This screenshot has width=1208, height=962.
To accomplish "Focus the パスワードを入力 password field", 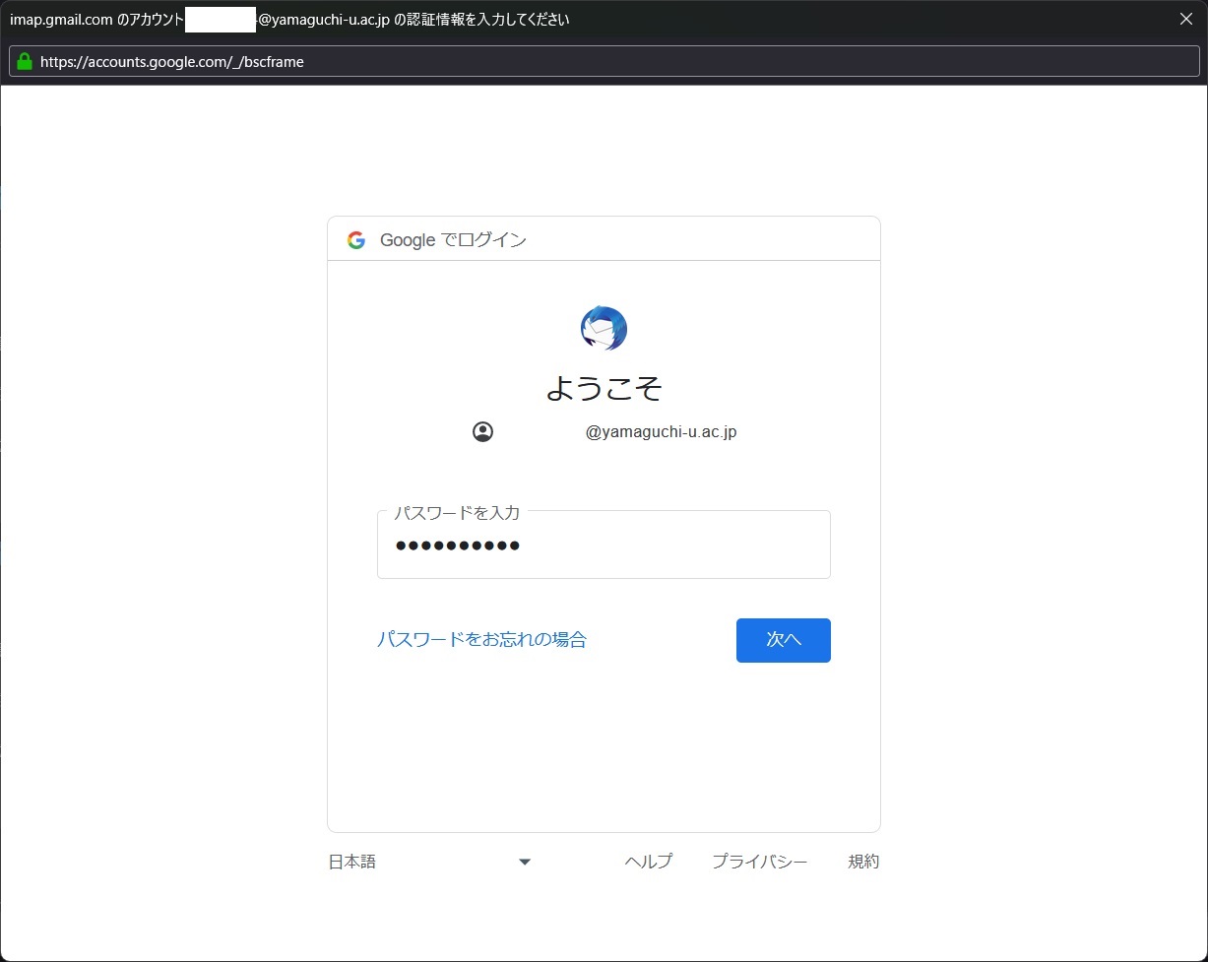I will [x=604, y=545].
